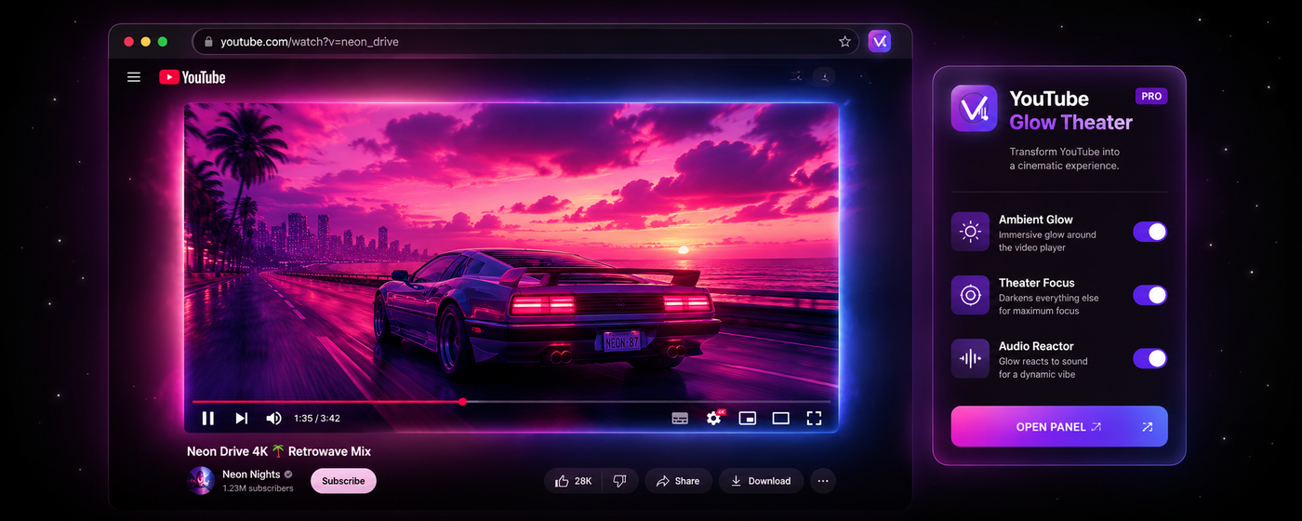The height and width of the screenshot is (521, 1302).
Task: Bookmark the page with the star icon
Action: 844,42
